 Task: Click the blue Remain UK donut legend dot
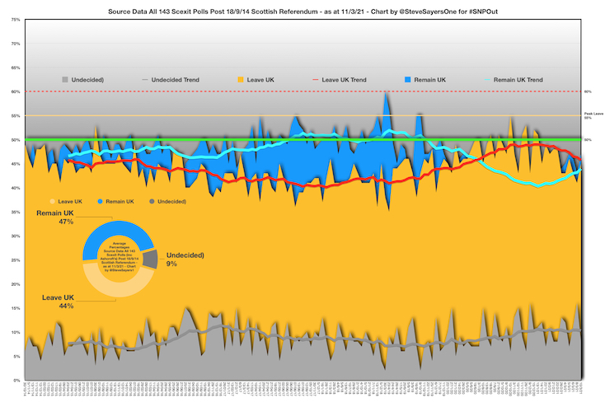pyautogui.click(x=101, y=201)
